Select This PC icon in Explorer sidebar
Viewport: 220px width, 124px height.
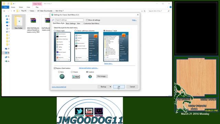[x=6, y=53]
